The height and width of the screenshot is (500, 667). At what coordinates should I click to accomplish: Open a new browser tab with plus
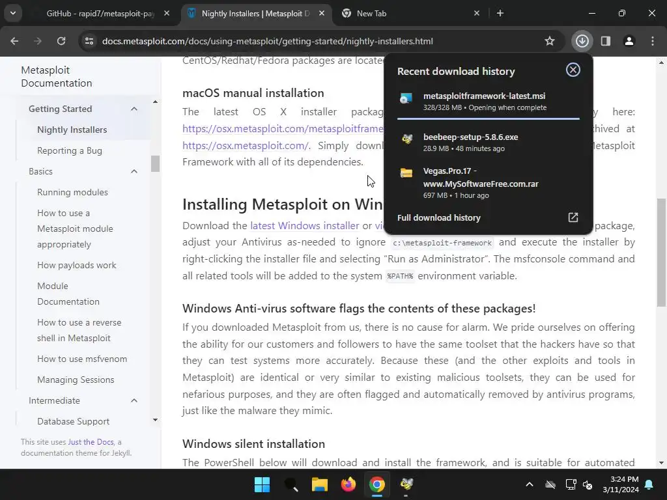pos(500,14)
